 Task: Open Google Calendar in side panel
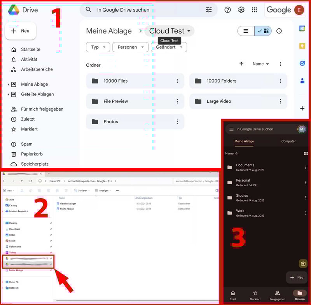click(x=302, y=28)
